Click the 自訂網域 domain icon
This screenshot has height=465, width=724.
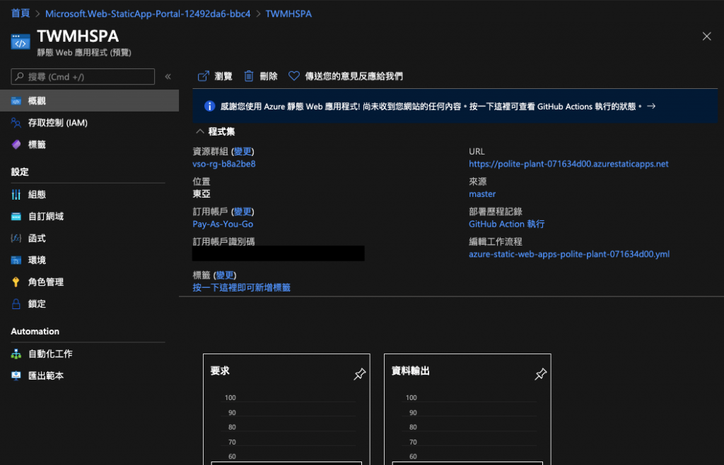pyautogui.click(x=16, y=217)
